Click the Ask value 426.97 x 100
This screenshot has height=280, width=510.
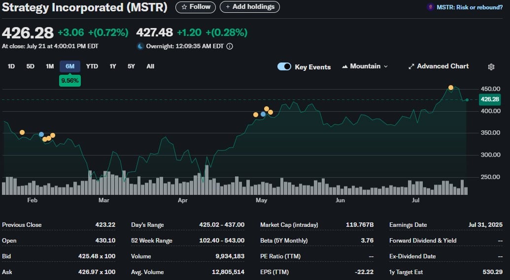click(97, 272)
